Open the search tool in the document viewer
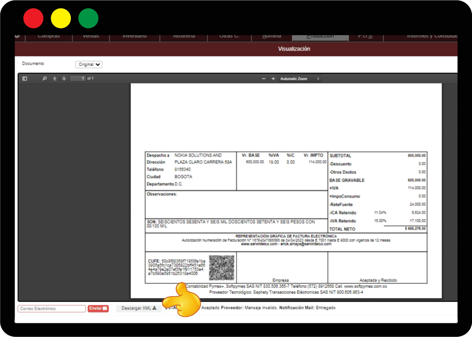The image size is (472, 337). pos(44,78)
